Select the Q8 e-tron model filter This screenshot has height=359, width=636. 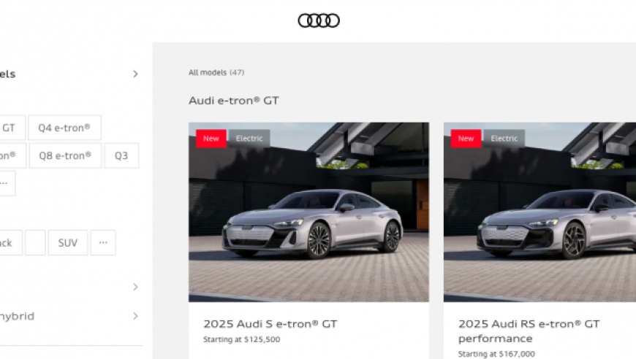(x=65, y=155)
